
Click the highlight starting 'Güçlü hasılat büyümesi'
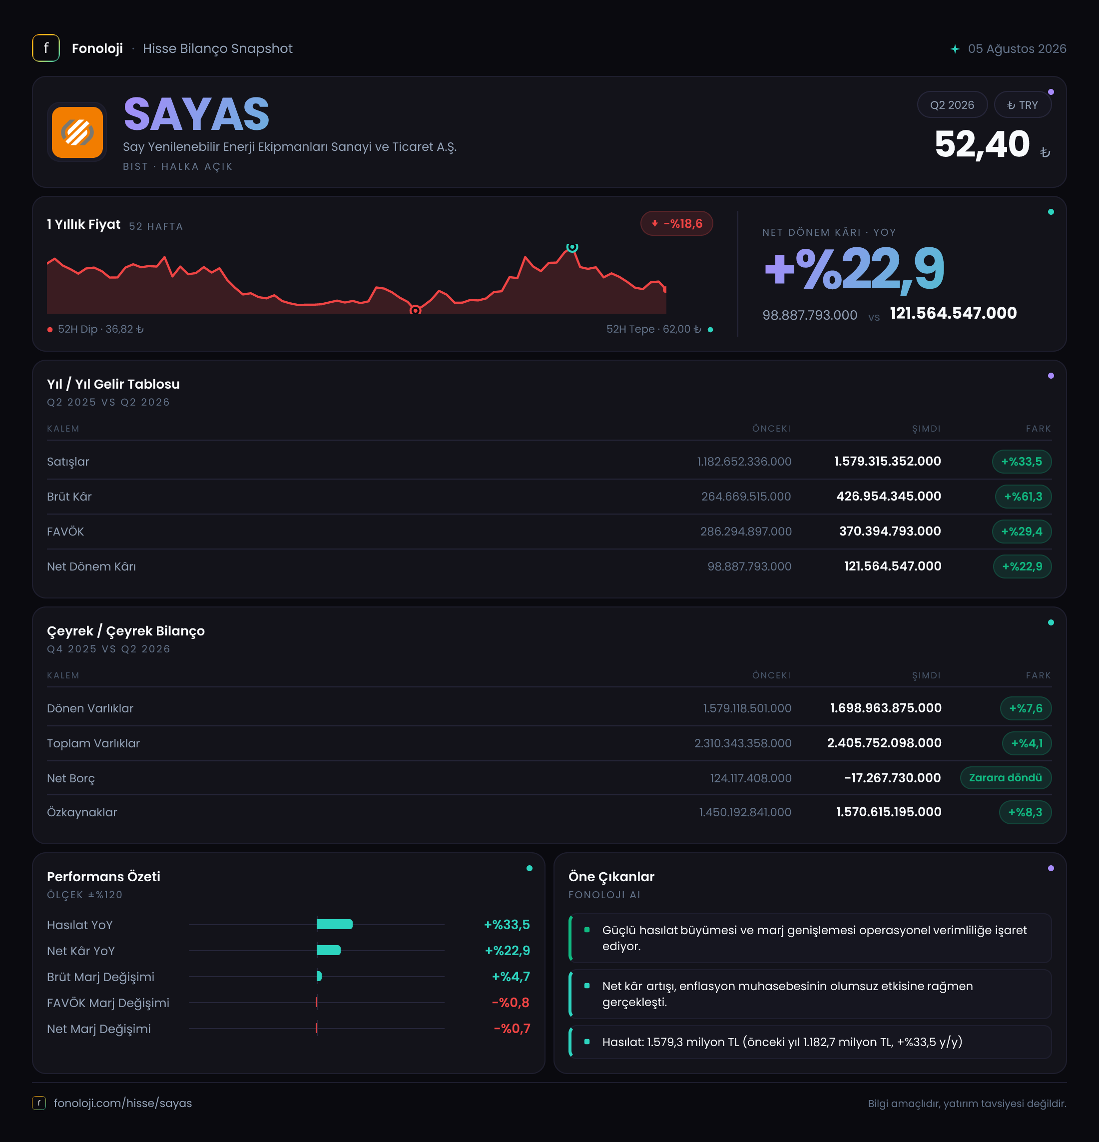810,938
